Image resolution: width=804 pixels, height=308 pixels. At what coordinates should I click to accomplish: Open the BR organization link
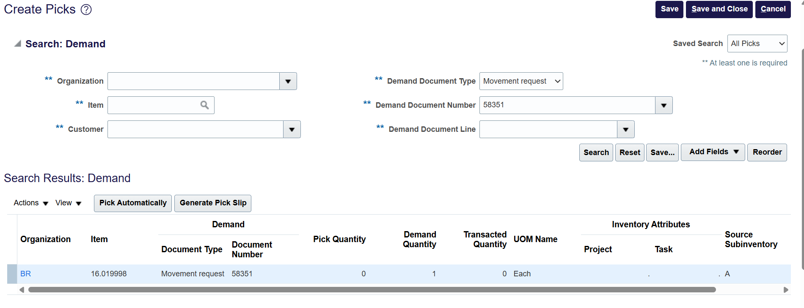pyautogui.click(x=25, y=274)
